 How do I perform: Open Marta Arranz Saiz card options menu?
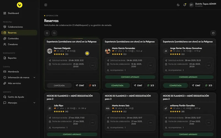pos(151,123)
